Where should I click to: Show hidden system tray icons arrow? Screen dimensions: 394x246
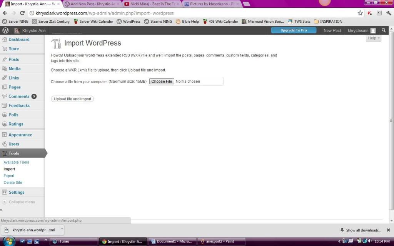pyautogui.click(x=339, y=241)
